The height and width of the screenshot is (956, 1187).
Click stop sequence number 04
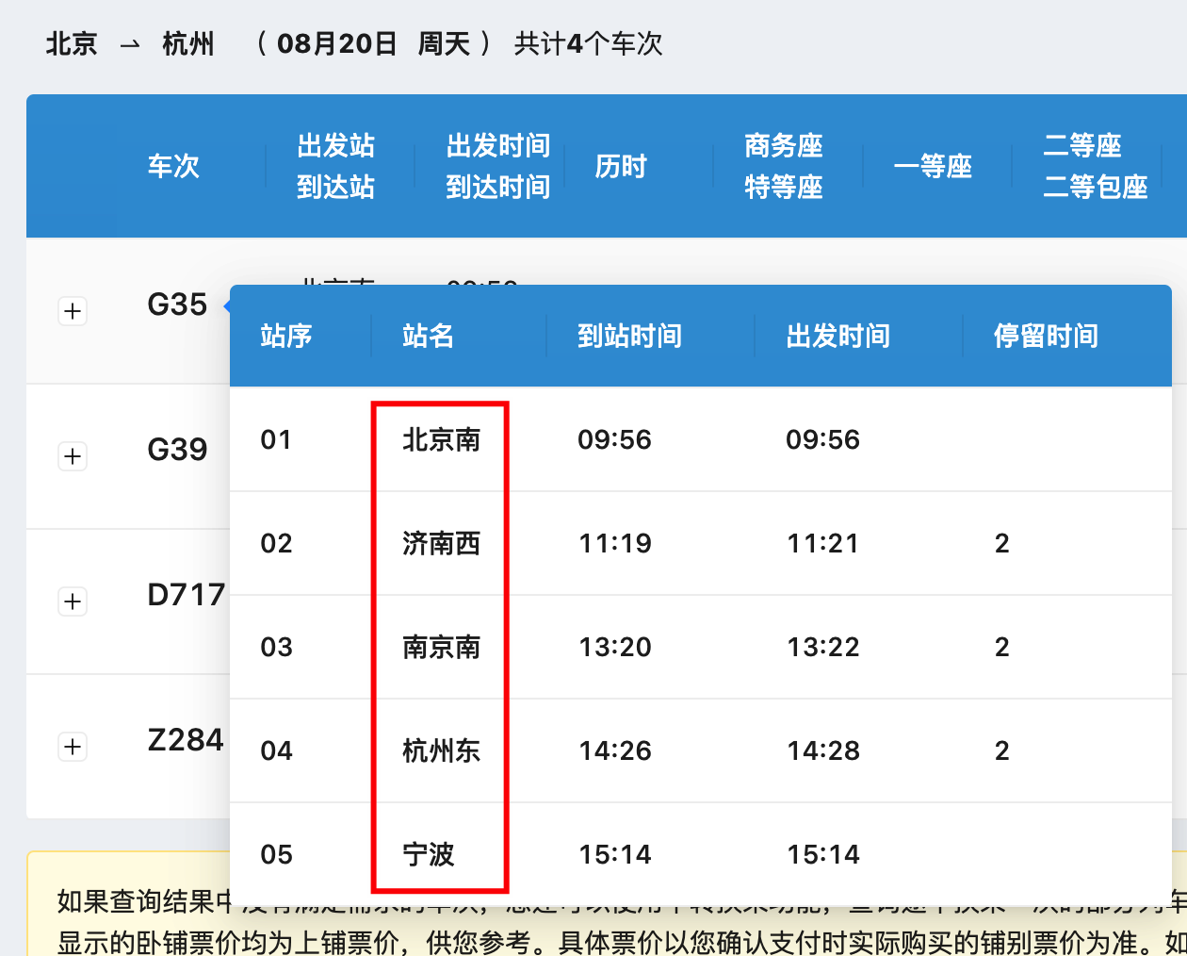pos(276,750)
